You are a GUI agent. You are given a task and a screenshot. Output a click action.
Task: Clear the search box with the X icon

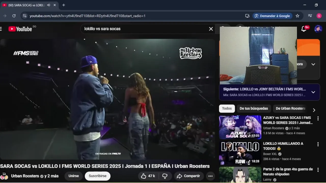211,29
